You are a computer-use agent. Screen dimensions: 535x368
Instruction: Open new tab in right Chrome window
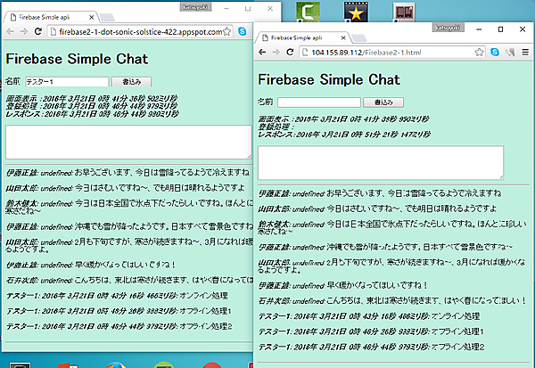click(359, 37)
